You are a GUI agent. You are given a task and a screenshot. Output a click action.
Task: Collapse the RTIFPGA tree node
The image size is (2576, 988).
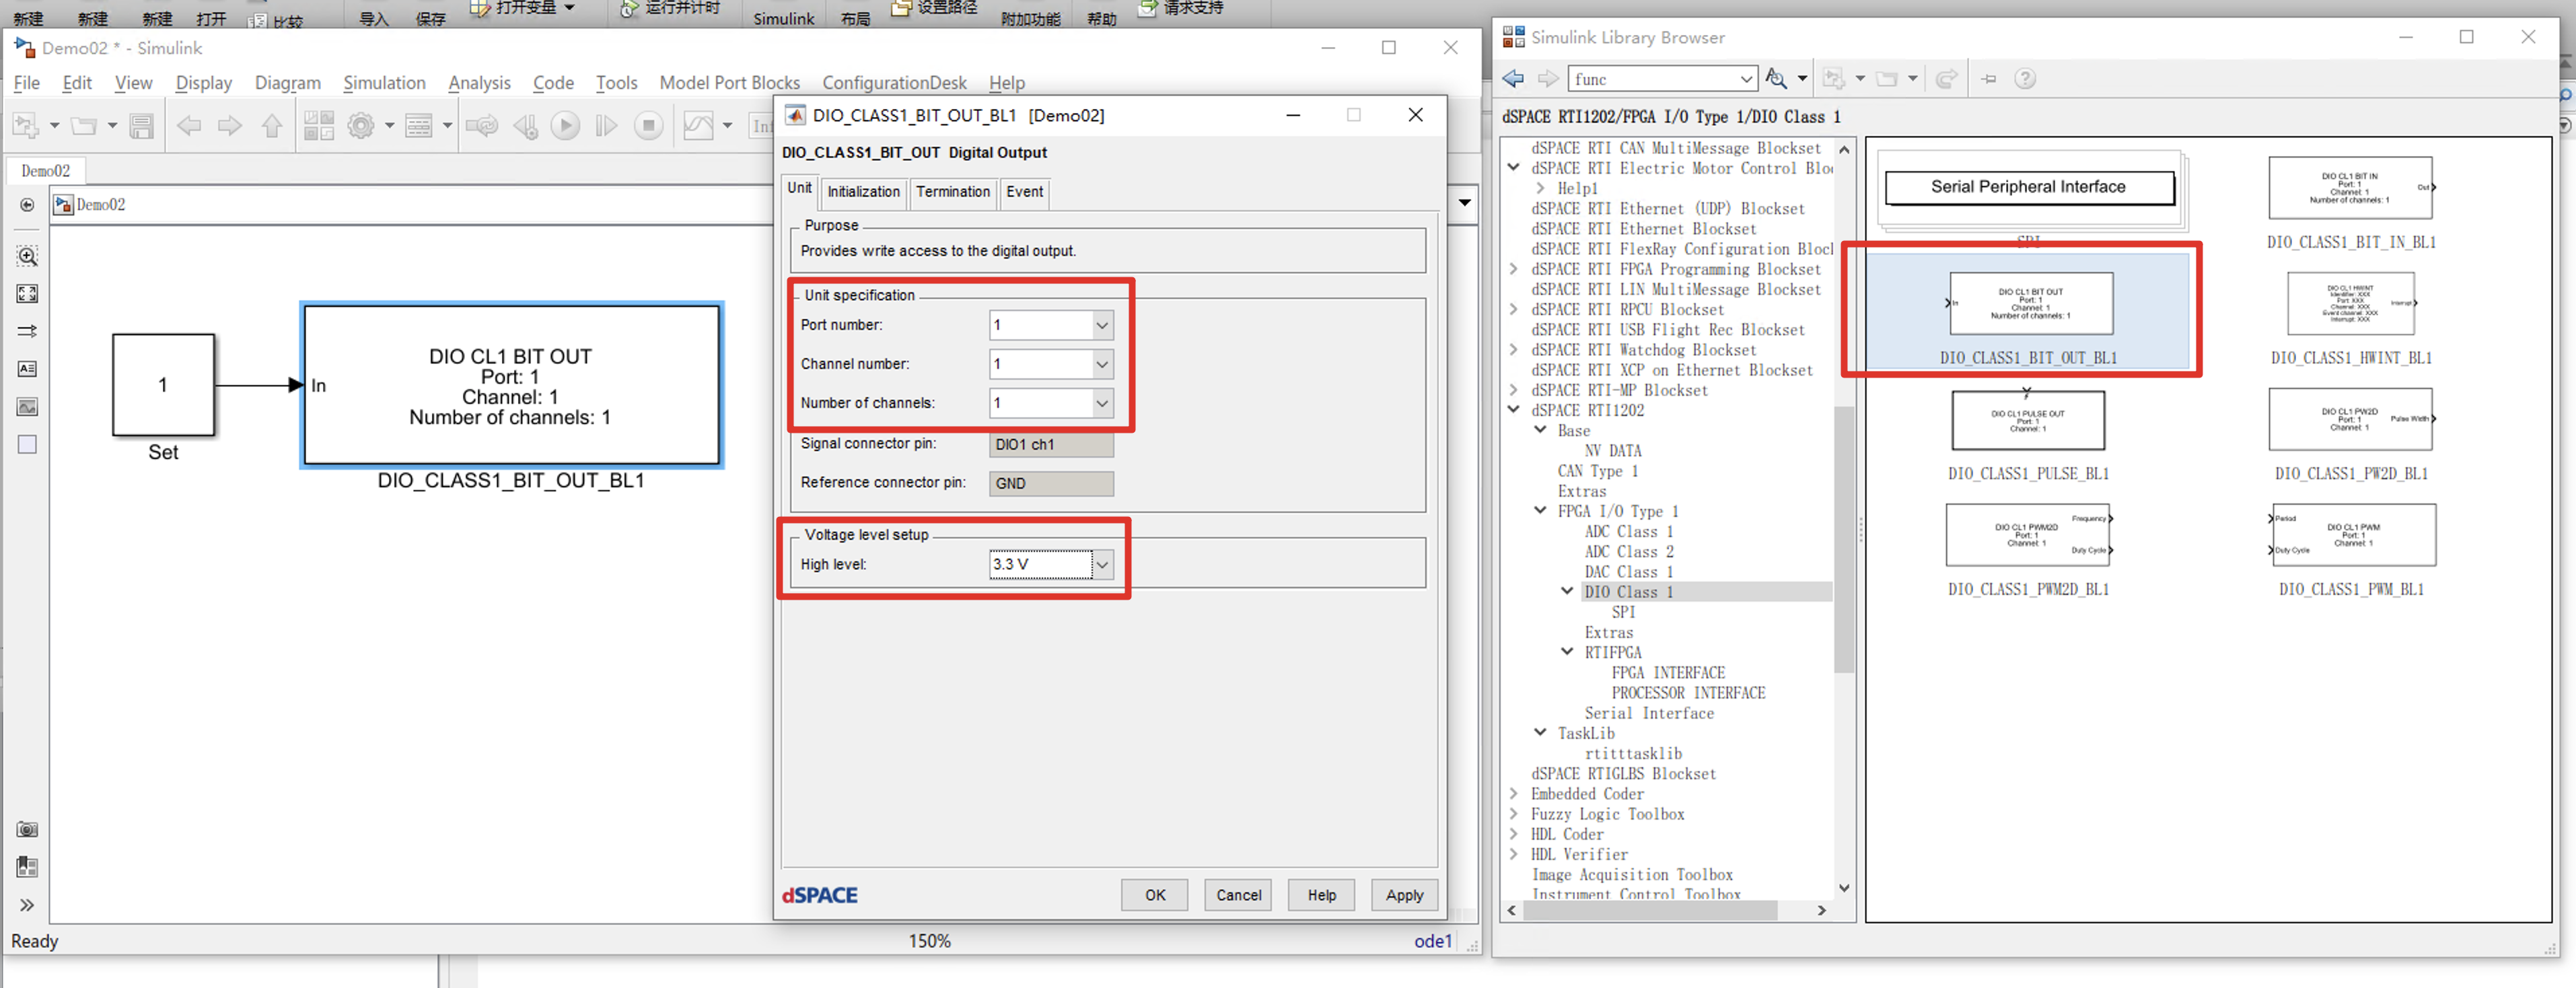(1567, 652)
